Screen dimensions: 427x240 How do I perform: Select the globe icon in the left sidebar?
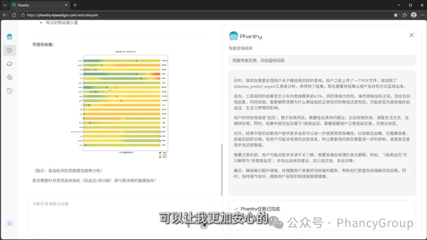pos(9,64)
